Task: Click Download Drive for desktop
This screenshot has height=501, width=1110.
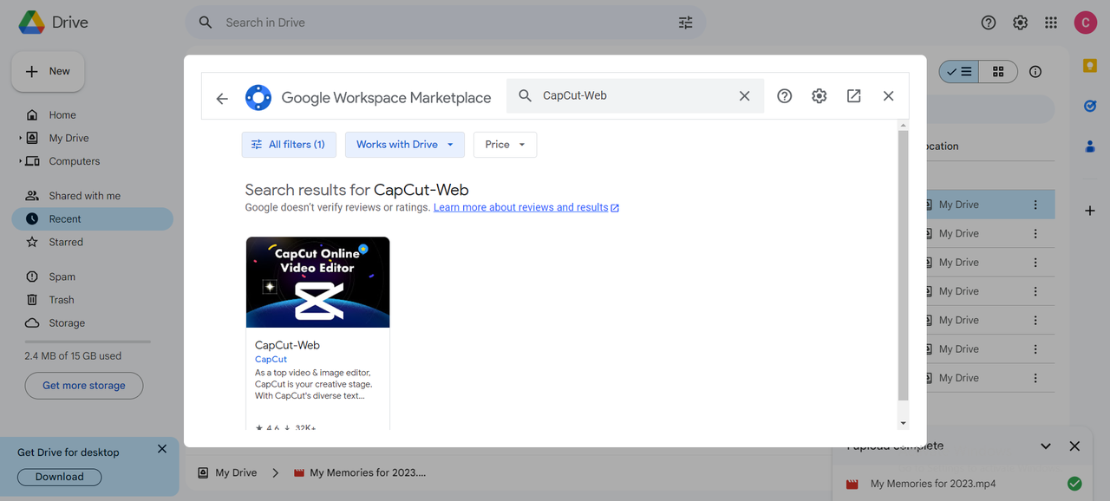Action: (x=60, y=477)
